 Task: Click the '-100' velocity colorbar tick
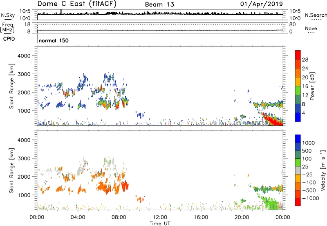click(x=309, y=182)
